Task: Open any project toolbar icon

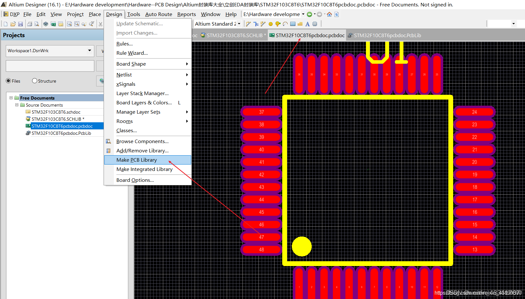Action: coord(61,24)
